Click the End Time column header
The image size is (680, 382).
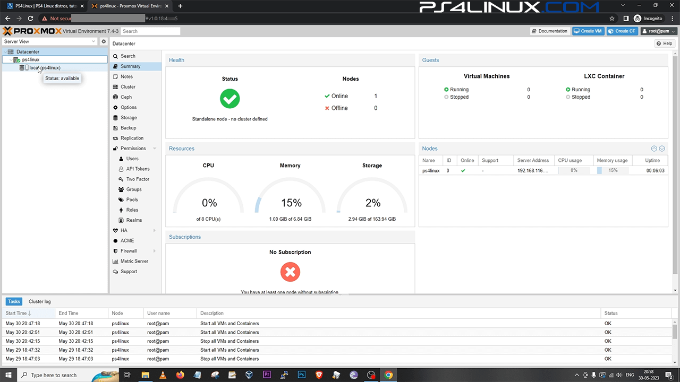coord(82,313)
